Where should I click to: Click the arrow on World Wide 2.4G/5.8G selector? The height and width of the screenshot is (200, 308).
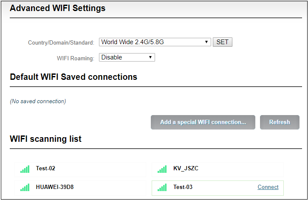206,42
